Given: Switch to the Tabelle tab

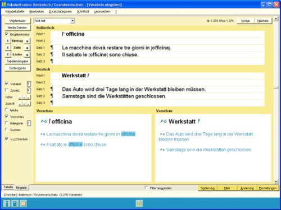Looking at the screenshot, I should click(8, 187).
